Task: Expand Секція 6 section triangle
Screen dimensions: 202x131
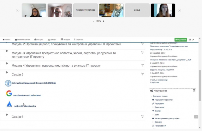Action: point(7,115)
